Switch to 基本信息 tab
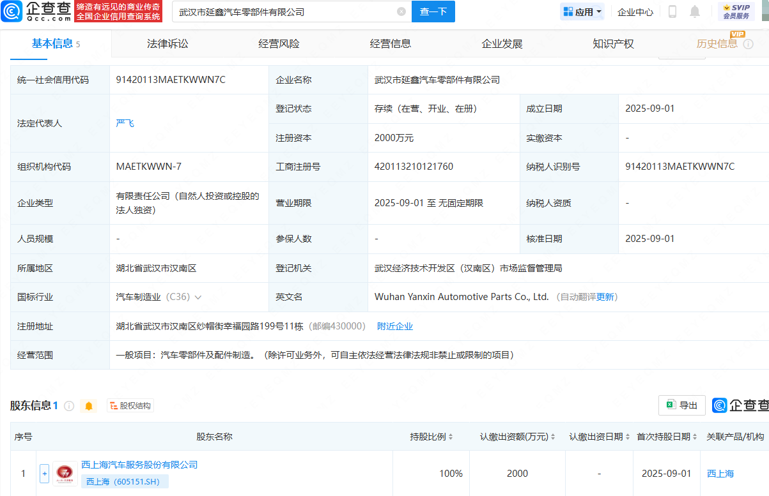Screen dimensions: 769x496 (56, 43)
